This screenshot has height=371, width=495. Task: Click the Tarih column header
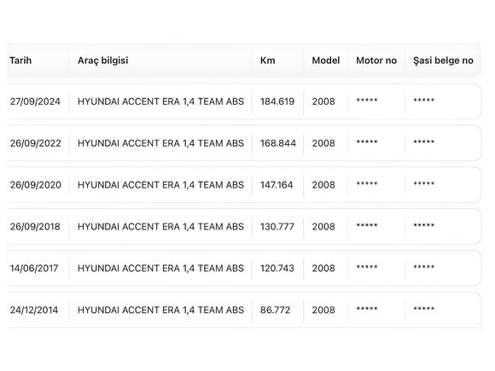pos(20,61)
